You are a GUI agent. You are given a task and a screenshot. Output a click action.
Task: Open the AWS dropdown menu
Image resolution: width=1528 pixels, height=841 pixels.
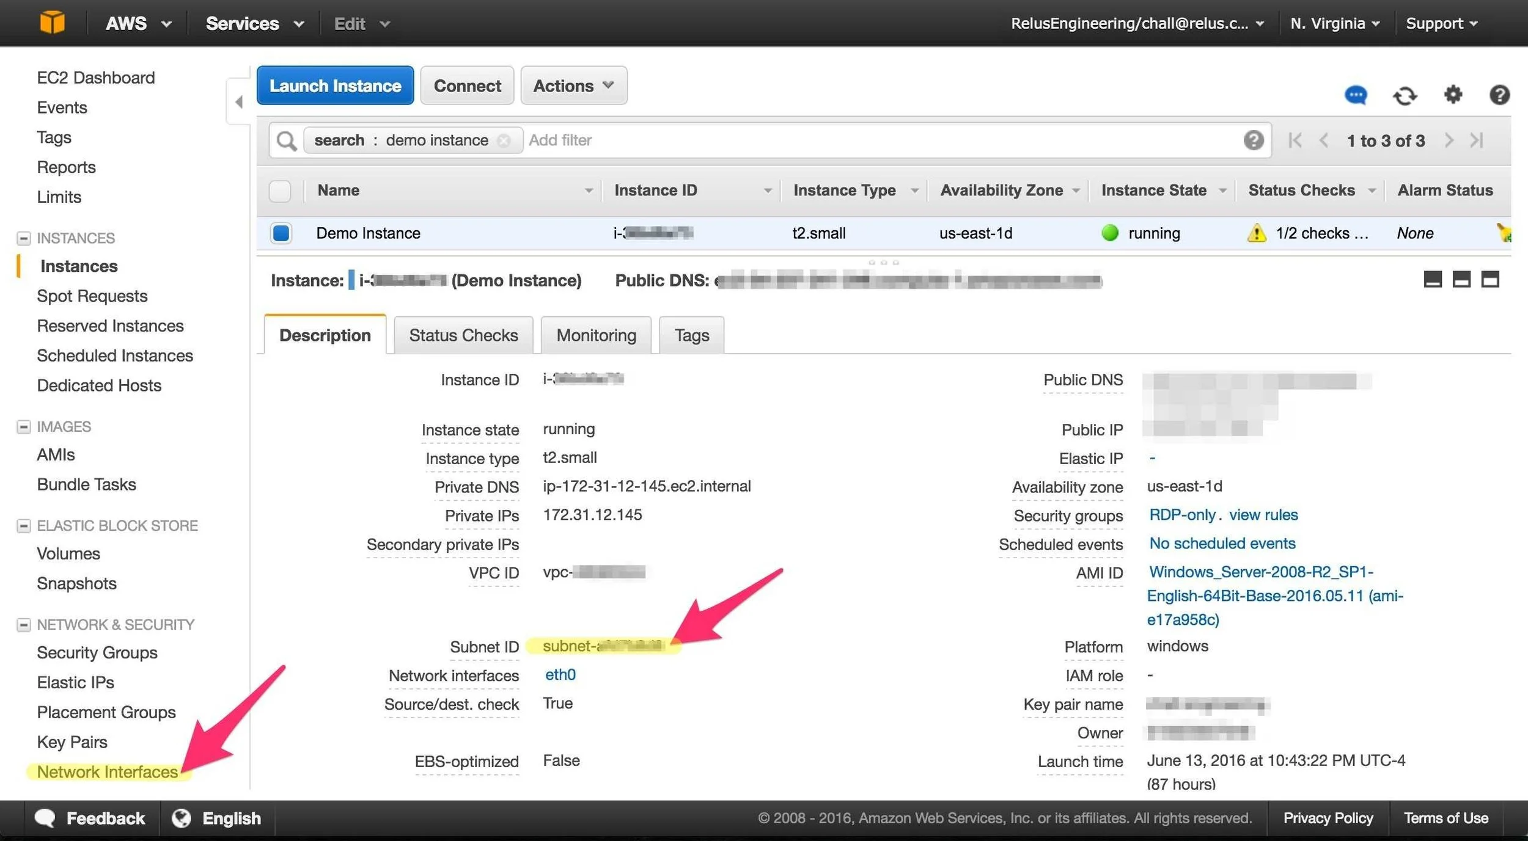[138, 23]
